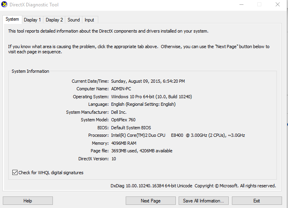Select the System tab
Image resolution: width=288 pixels, height=208 pixels.
[12, 19]
